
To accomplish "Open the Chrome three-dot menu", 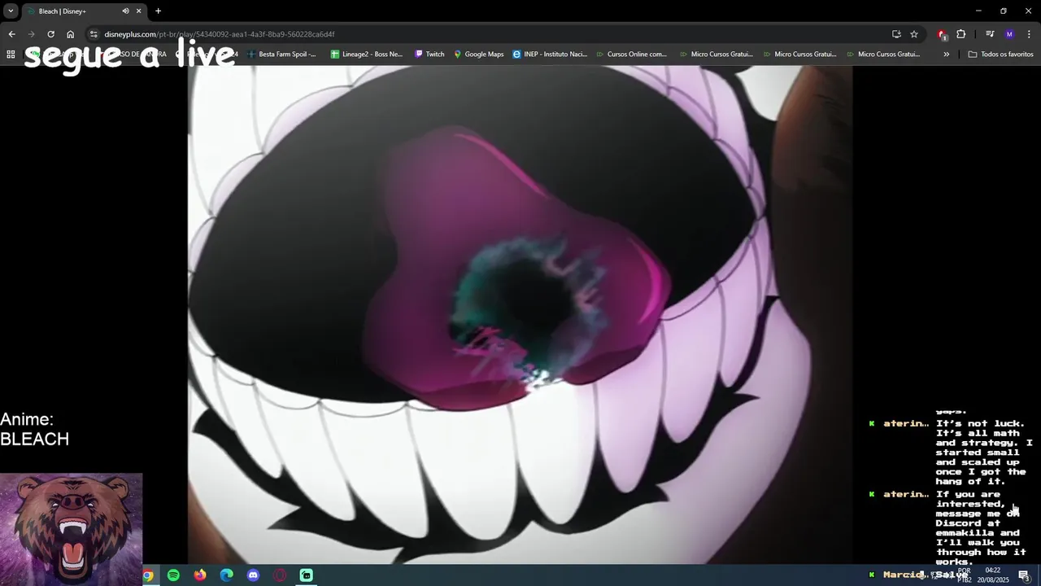I will coord(1029,34).
